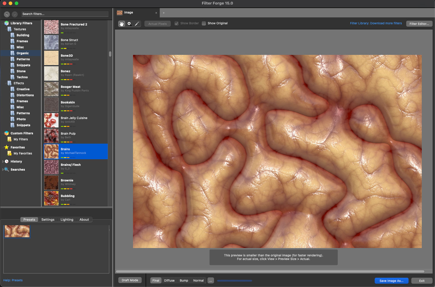The height and width of the screenshot is (287, 435).
Task: Click the forward navigation arrow
Action: click(x=15, y=14)
